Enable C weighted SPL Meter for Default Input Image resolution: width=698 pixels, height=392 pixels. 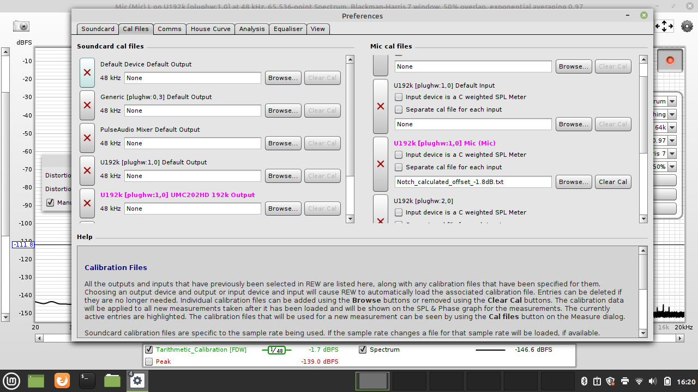click(x=399, y=97)
